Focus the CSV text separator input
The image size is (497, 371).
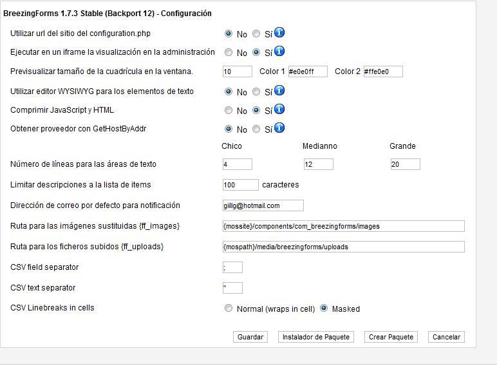[x=232, y=288]
